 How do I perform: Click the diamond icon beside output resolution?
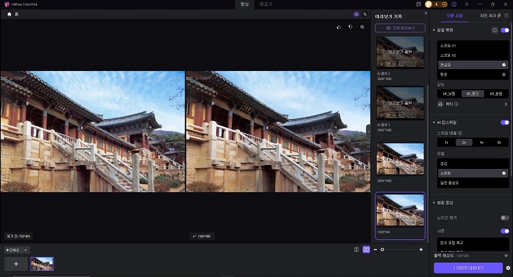pyautogui.click(x=506, y=256)
